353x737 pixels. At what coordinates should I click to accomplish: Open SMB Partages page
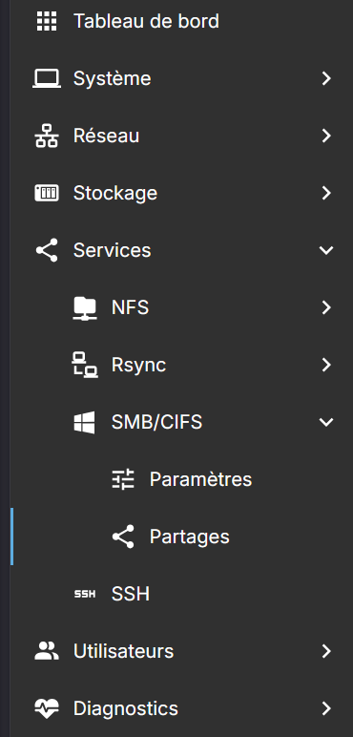(190, 537)
